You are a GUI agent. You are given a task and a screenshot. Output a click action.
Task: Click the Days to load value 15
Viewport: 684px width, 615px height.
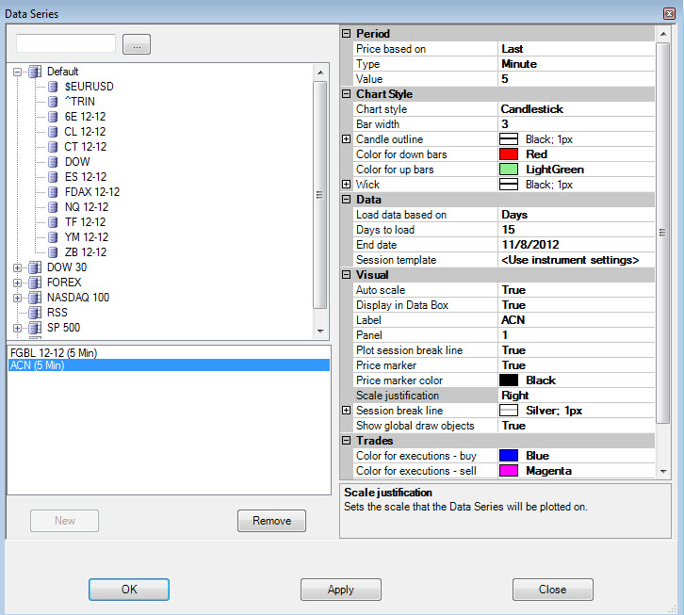click(x=577, y=230)
